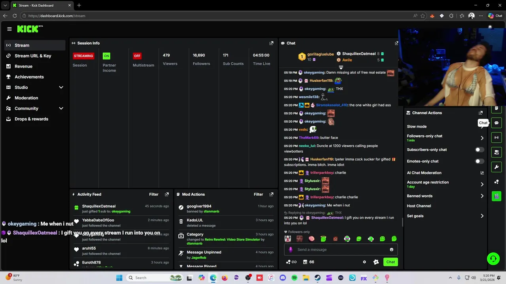The image size is (506, 284).
Task: Open Banned words settings chevron
Action: (x=482, y=196)
